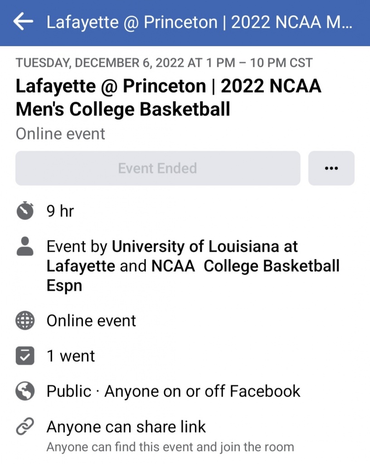Viewport: 370px width, 464px height.
Task: Tap the bold event title heading
Action: point(168,97)
